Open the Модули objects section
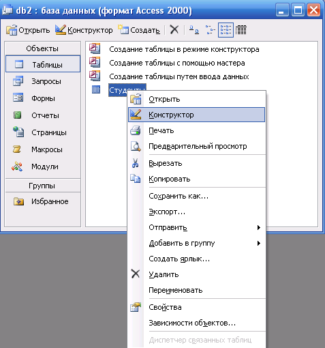This screenshot has width=325, height=348. pyautogui.click(x=43, y=166)
